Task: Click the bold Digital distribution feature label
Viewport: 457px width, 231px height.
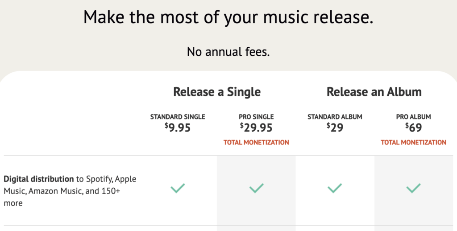Action: (x=39, y=178)
